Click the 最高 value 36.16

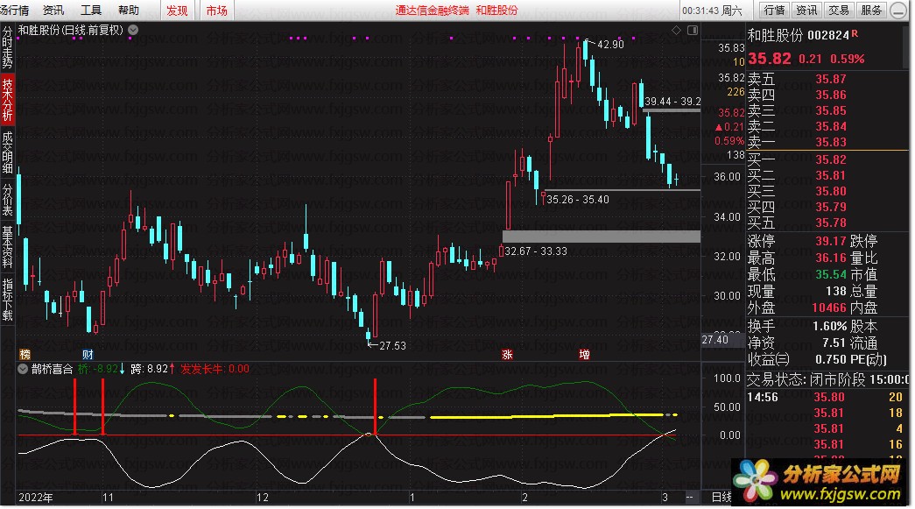[x=830, y=258]
